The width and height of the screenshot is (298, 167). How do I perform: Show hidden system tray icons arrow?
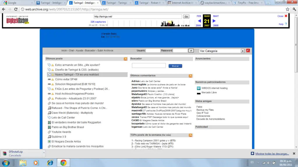tap(258, 163)
